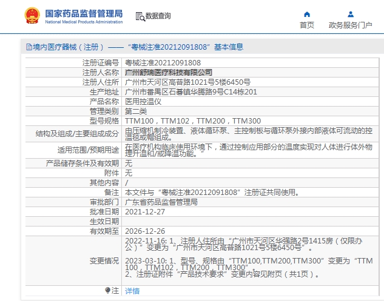This screenshot has width=384, height=301.
Task: Click the 注册人名称 label
Action: [x=101, y=73]
